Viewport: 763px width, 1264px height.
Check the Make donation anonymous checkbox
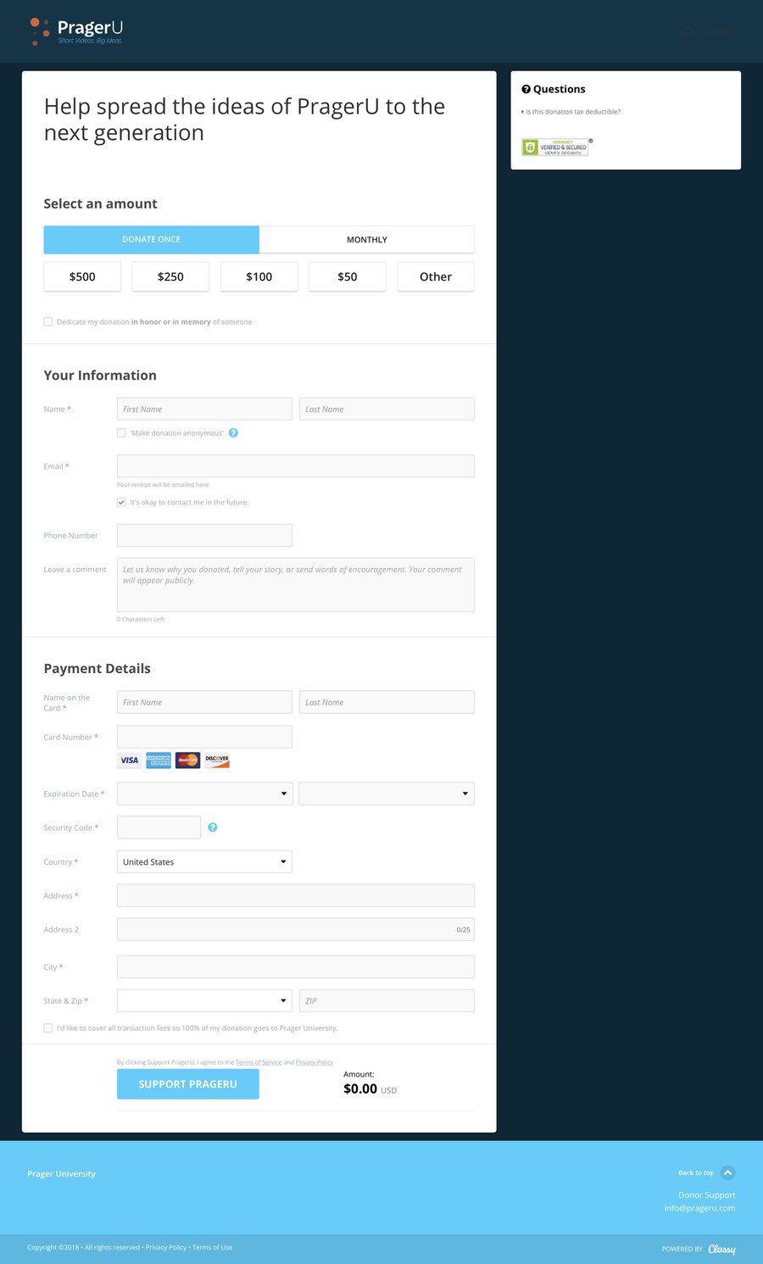tap(121, 432)
